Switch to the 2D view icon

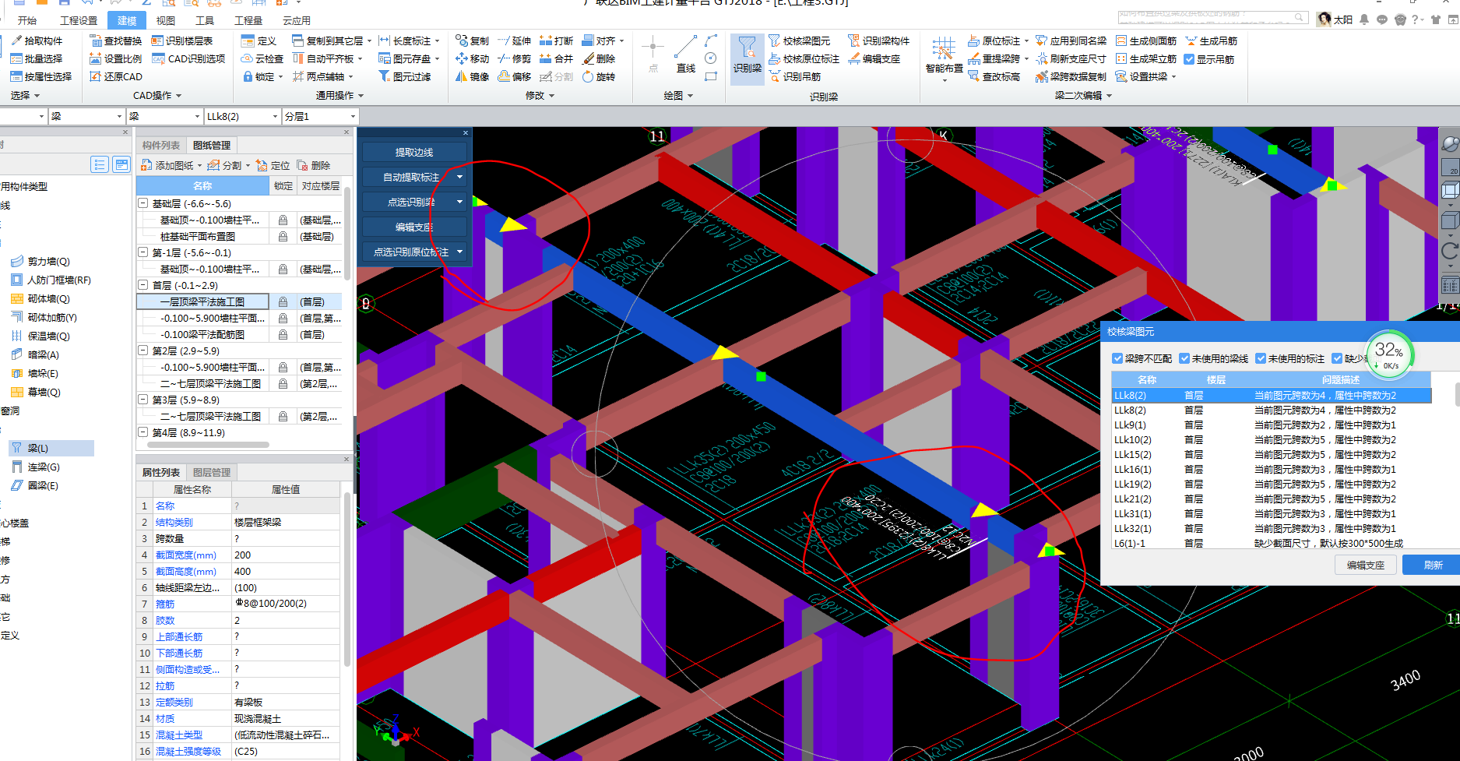[x=1450, y=167]
